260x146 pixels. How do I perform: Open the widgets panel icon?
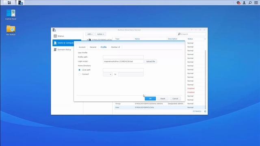coord(256,3)
